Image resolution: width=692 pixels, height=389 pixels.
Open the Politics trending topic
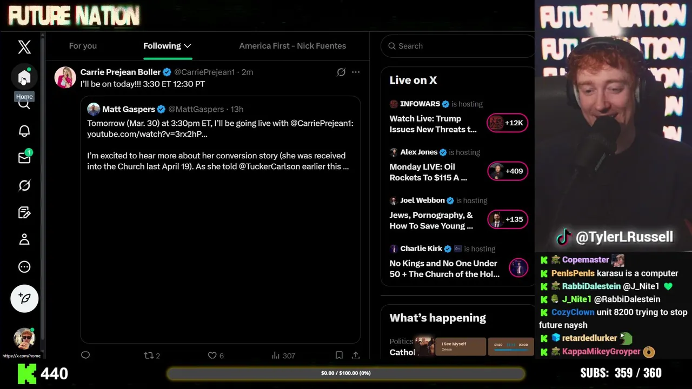click(x=401, y=341)
